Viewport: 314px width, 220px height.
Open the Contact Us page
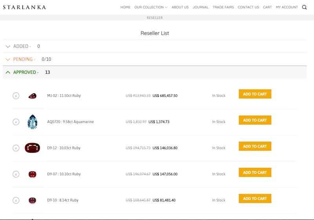pyautogui.click(x=248, y=7)
